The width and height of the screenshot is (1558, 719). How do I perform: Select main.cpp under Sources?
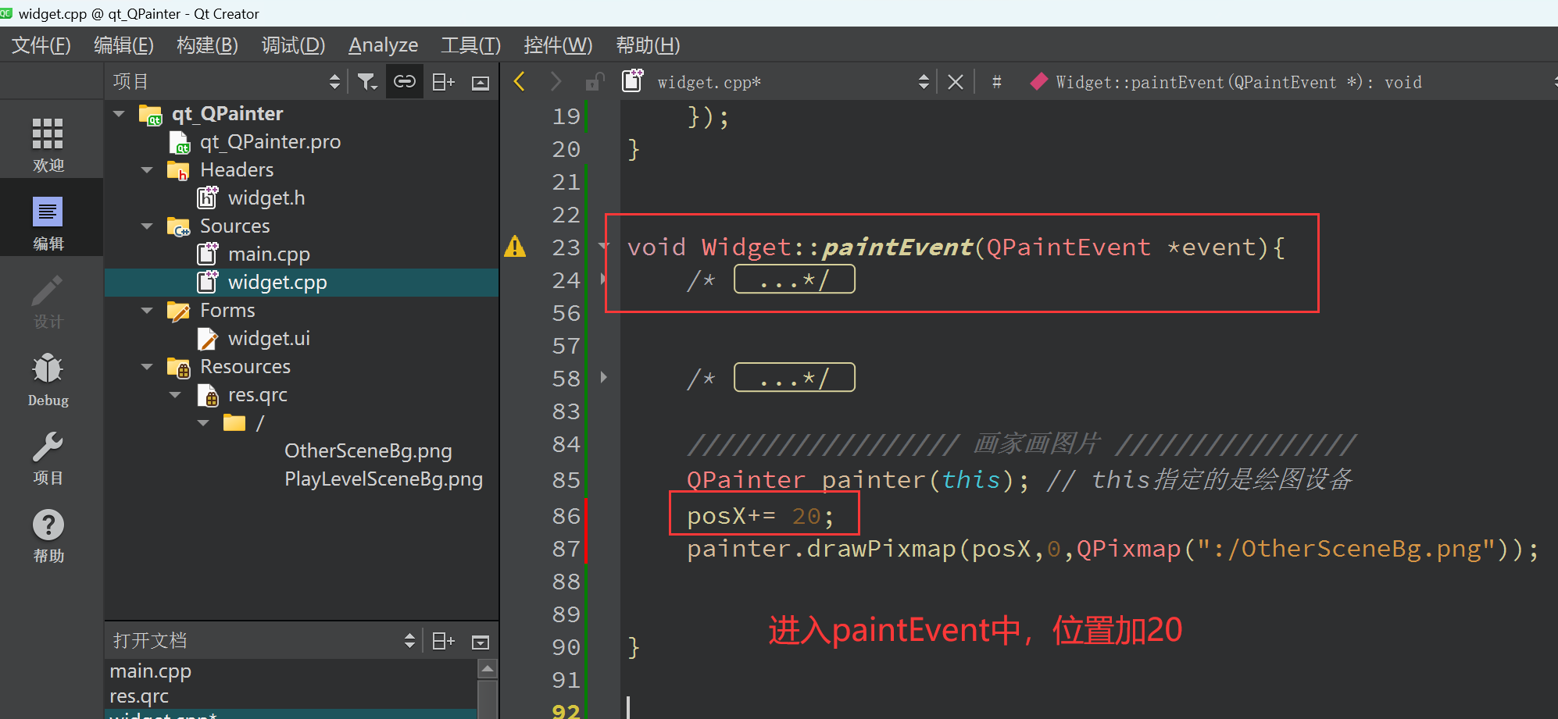tap(269, 254)
